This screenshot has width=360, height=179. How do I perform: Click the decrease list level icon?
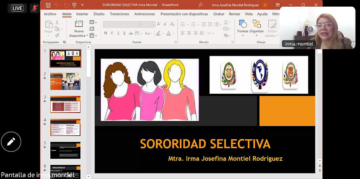pos(204,24)
